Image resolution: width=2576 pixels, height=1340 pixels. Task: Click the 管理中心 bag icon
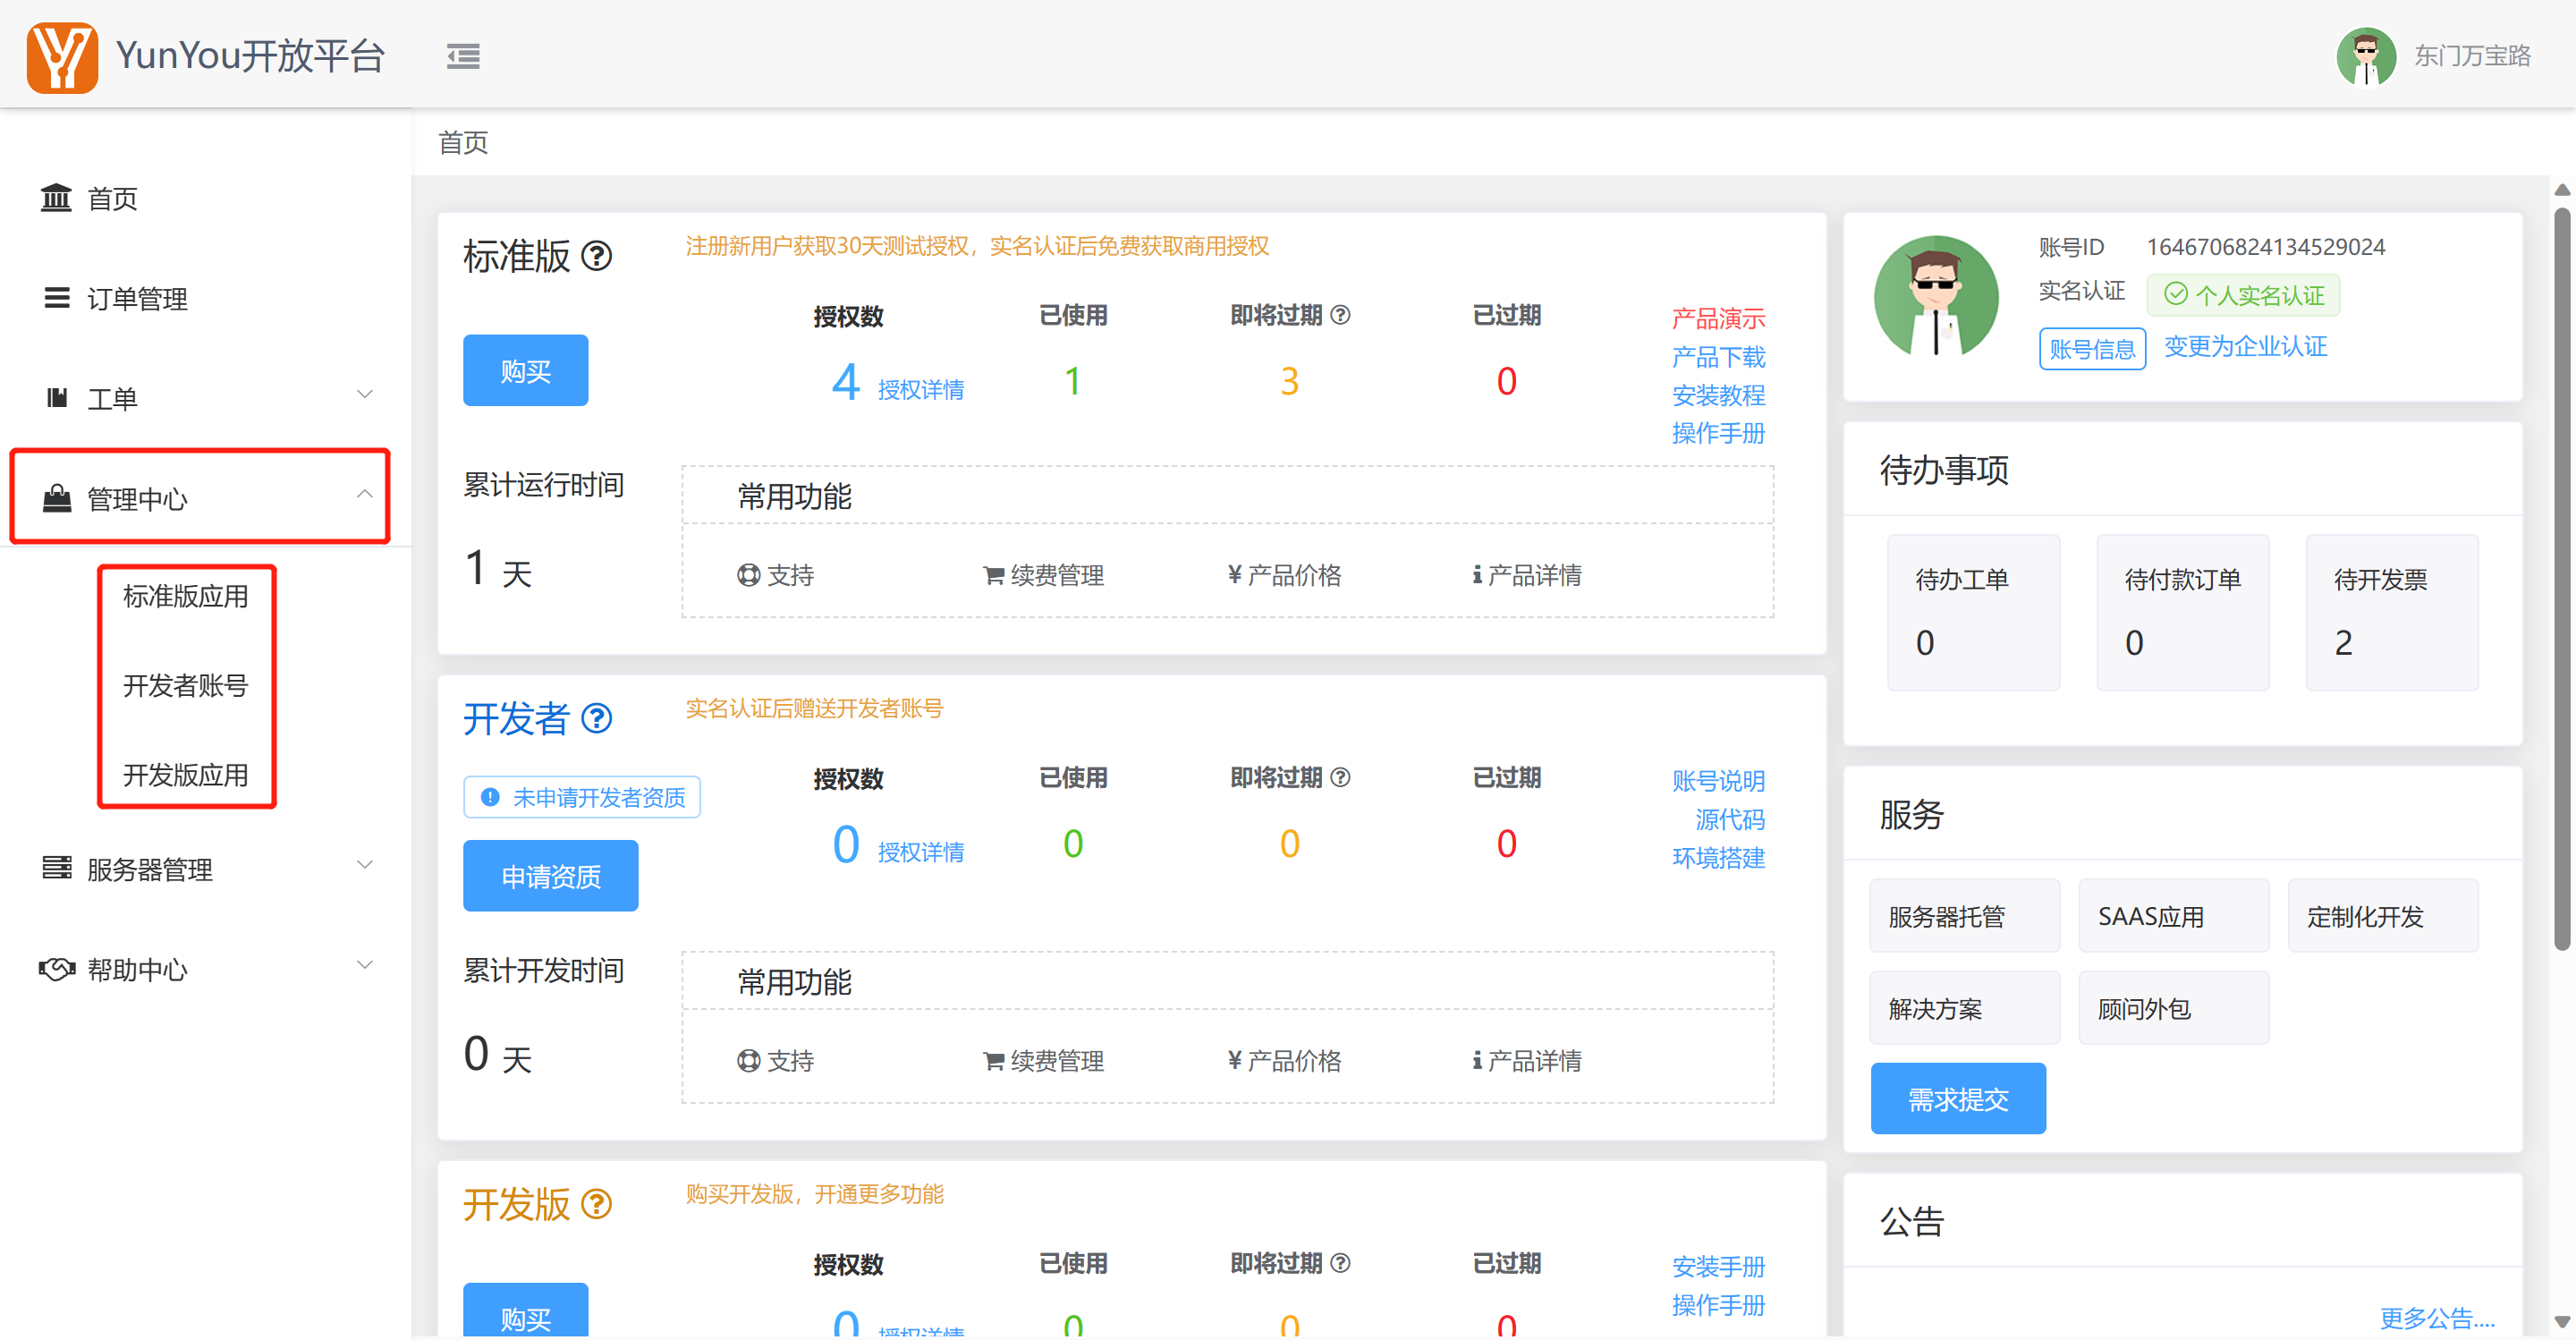[57, 497]
